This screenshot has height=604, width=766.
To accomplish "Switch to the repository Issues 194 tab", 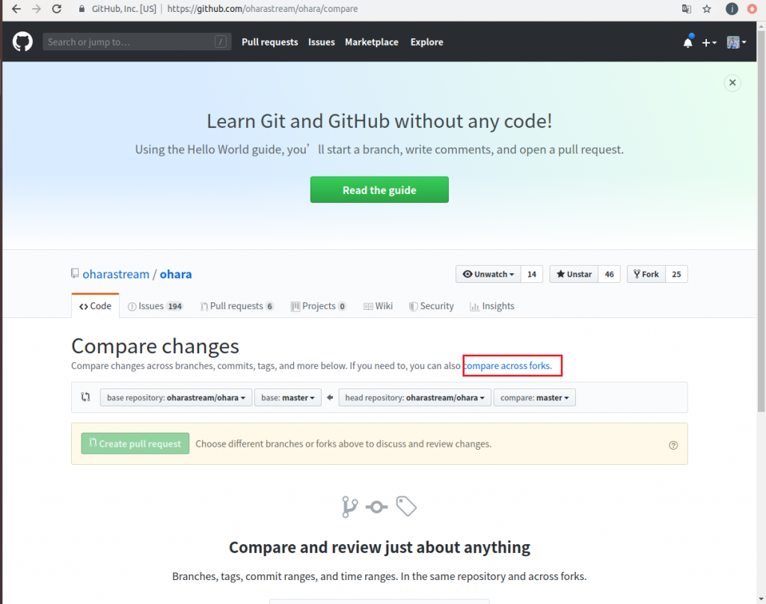I will [x=155, y=306].
